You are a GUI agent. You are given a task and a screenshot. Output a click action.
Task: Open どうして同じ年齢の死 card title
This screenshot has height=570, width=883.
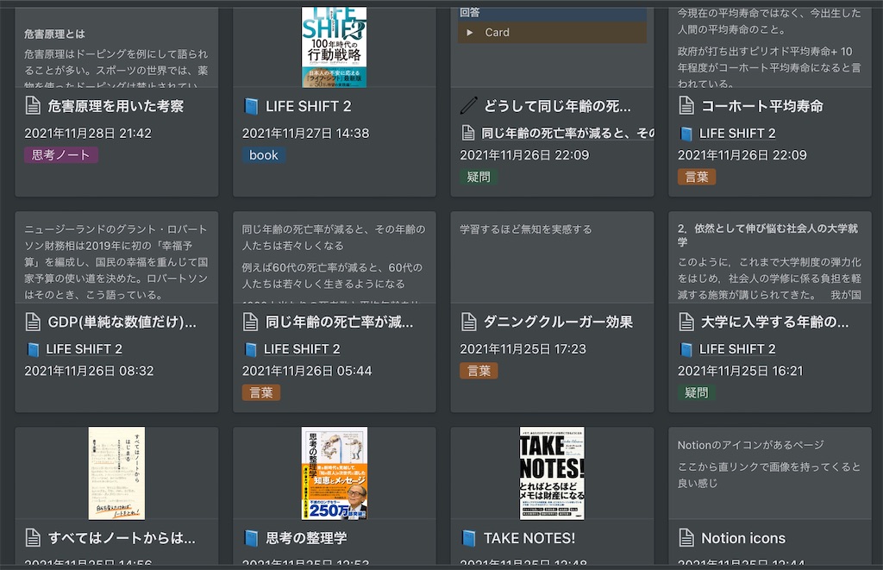tap(558, 106)
